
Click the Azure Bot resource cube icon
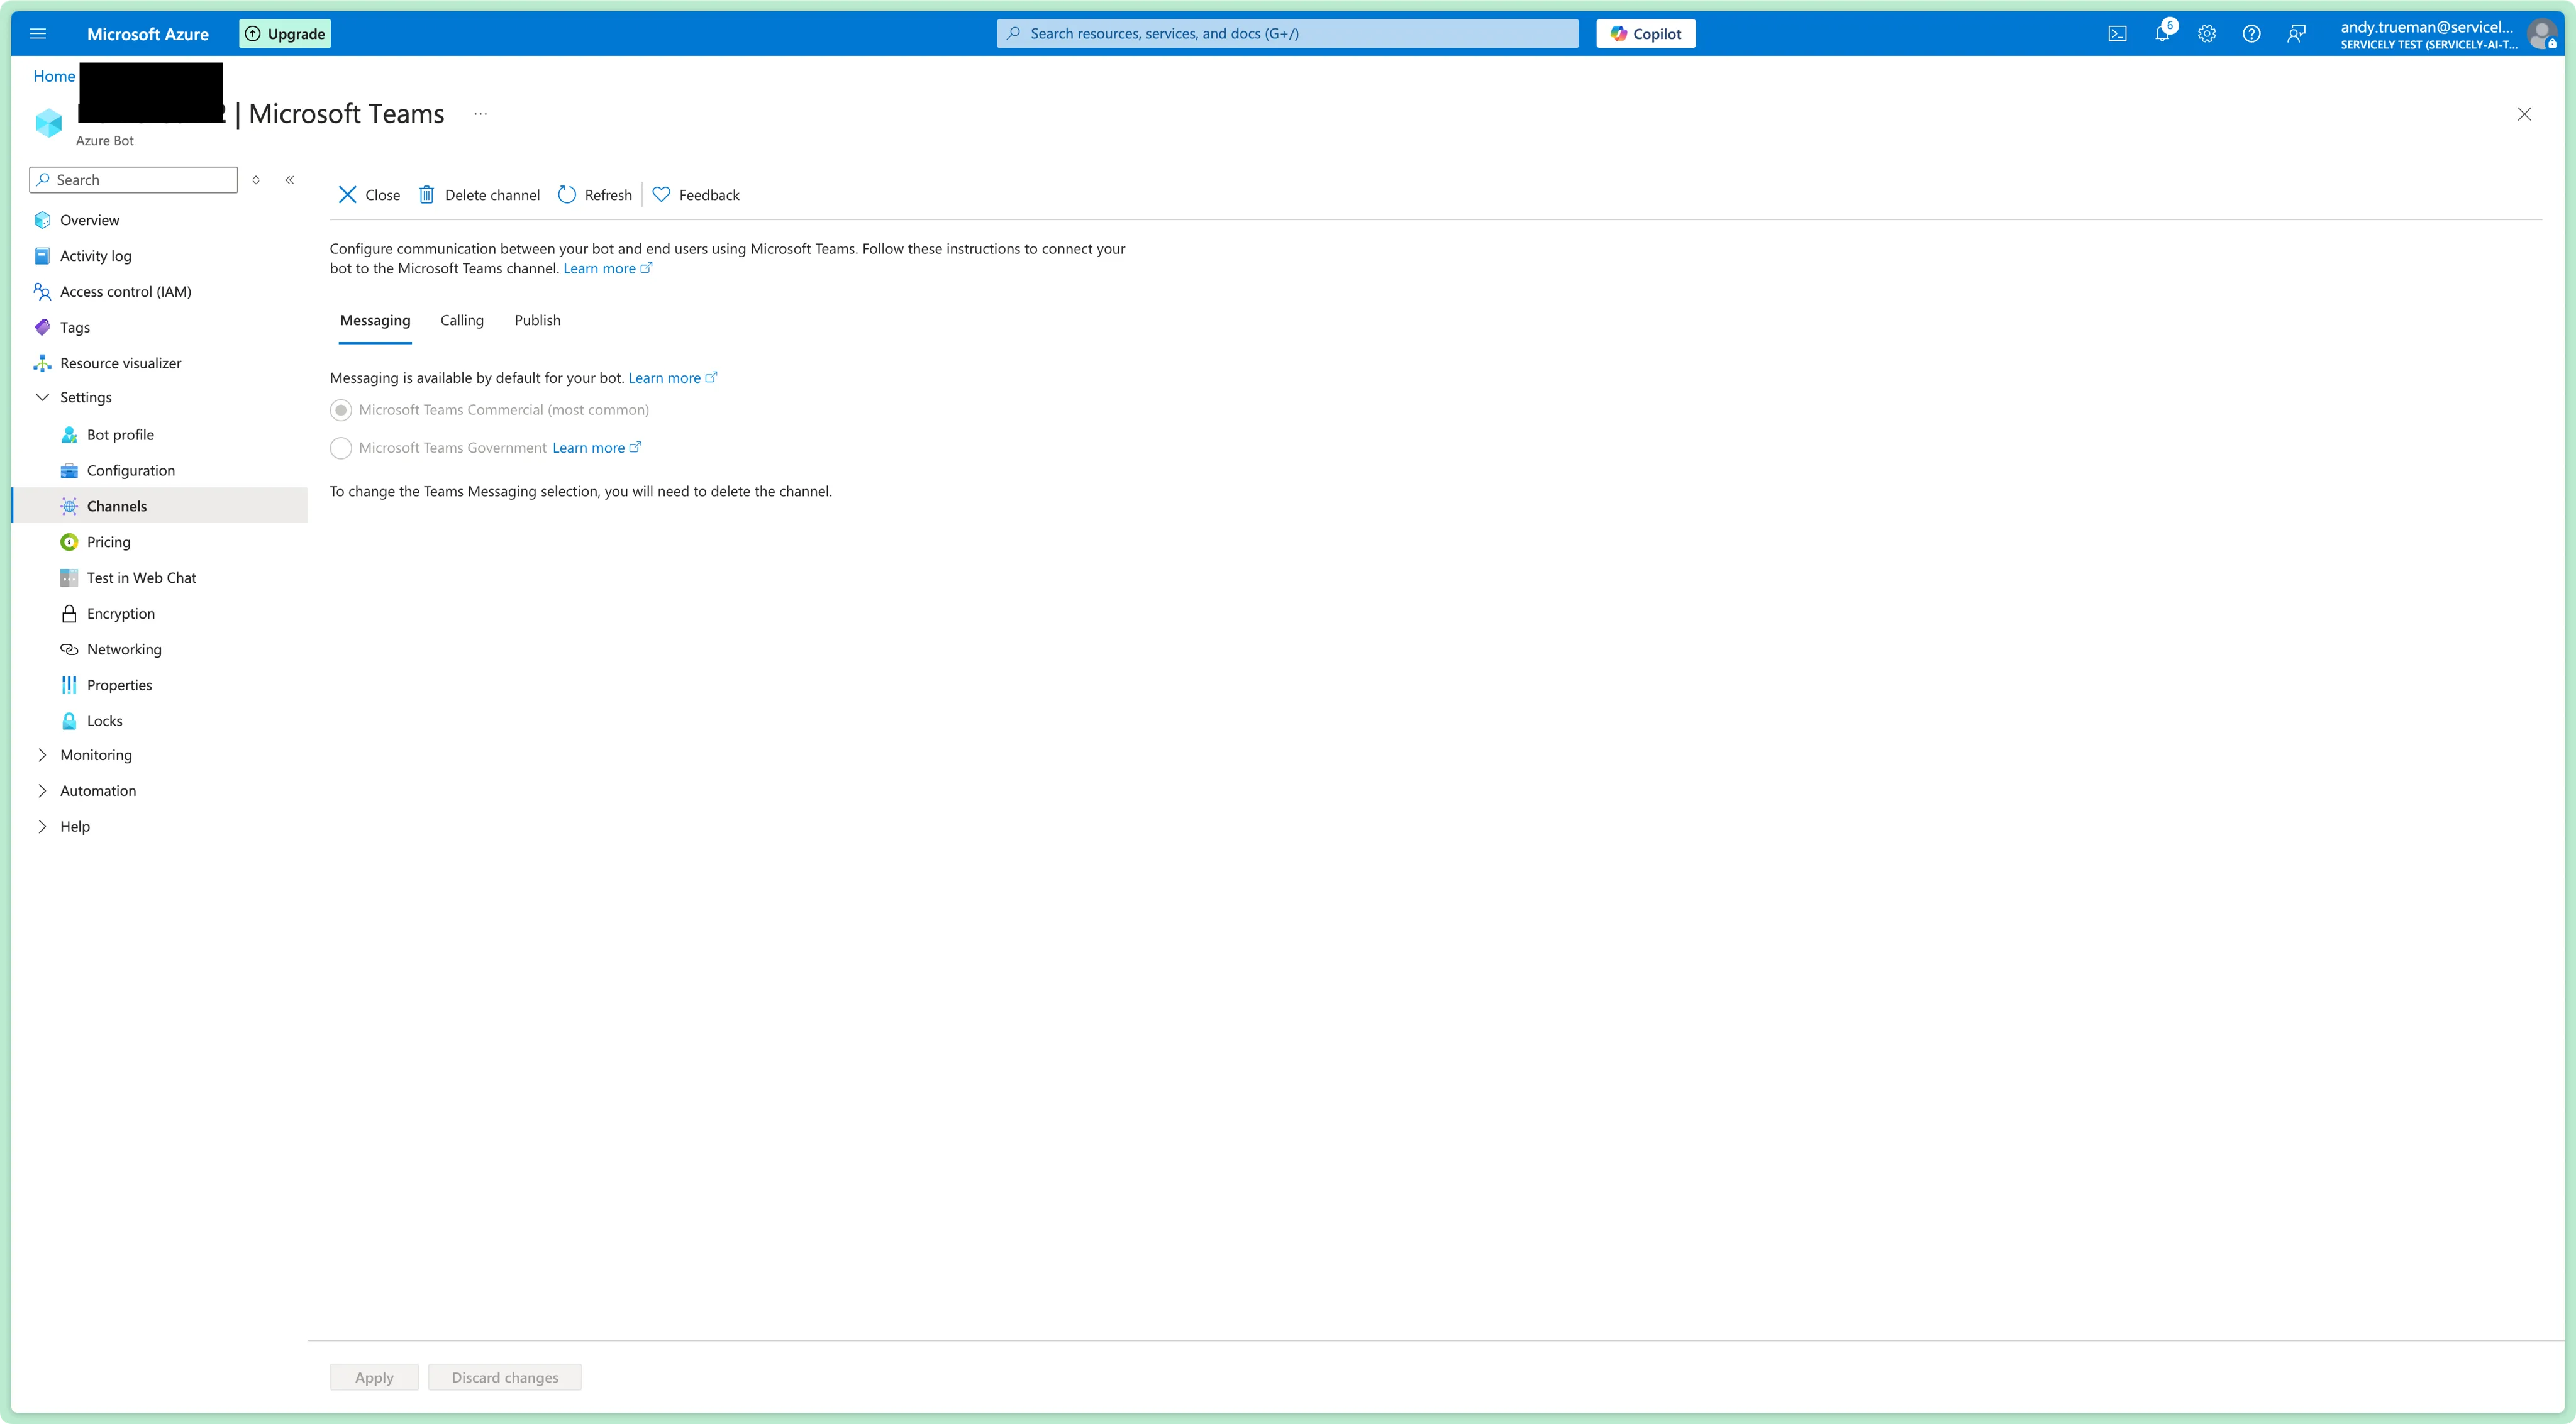click(48, 122)
